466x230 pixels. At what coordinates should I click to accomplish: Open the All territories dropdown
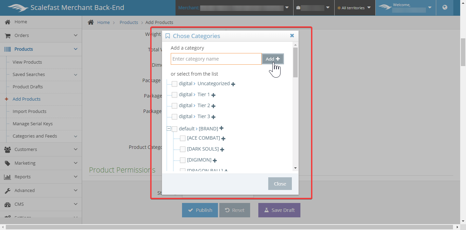pos(354,8)
